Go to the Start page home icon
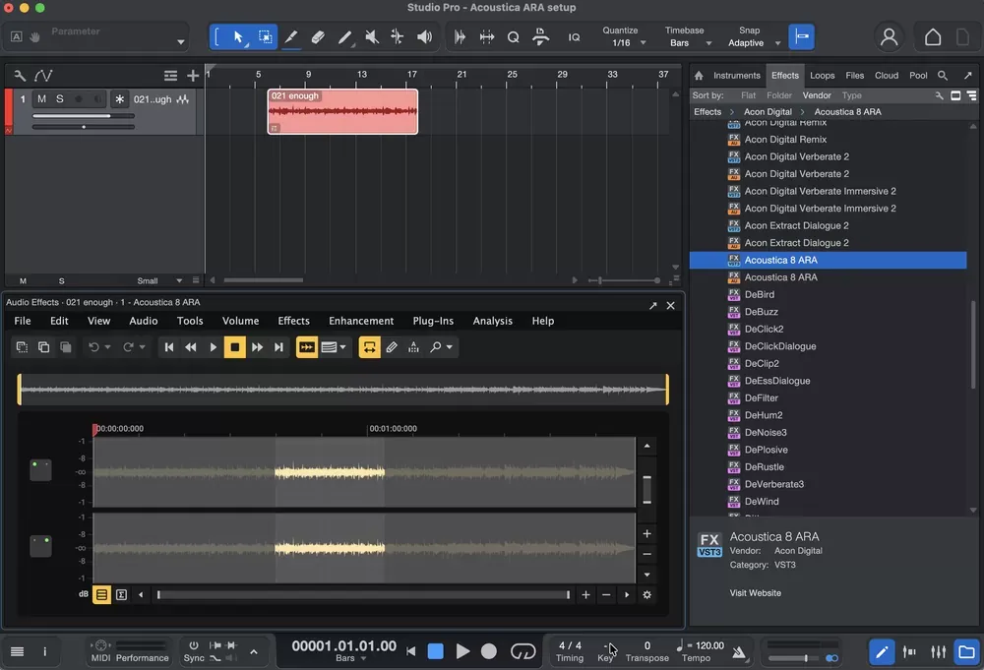Viewport: 984px width, 670px height. click(933, 37)
